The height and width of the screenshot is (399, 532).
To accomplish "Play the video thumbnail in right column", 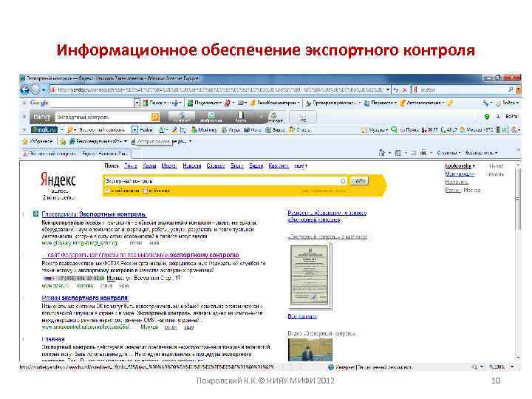I will pos(310,349).
